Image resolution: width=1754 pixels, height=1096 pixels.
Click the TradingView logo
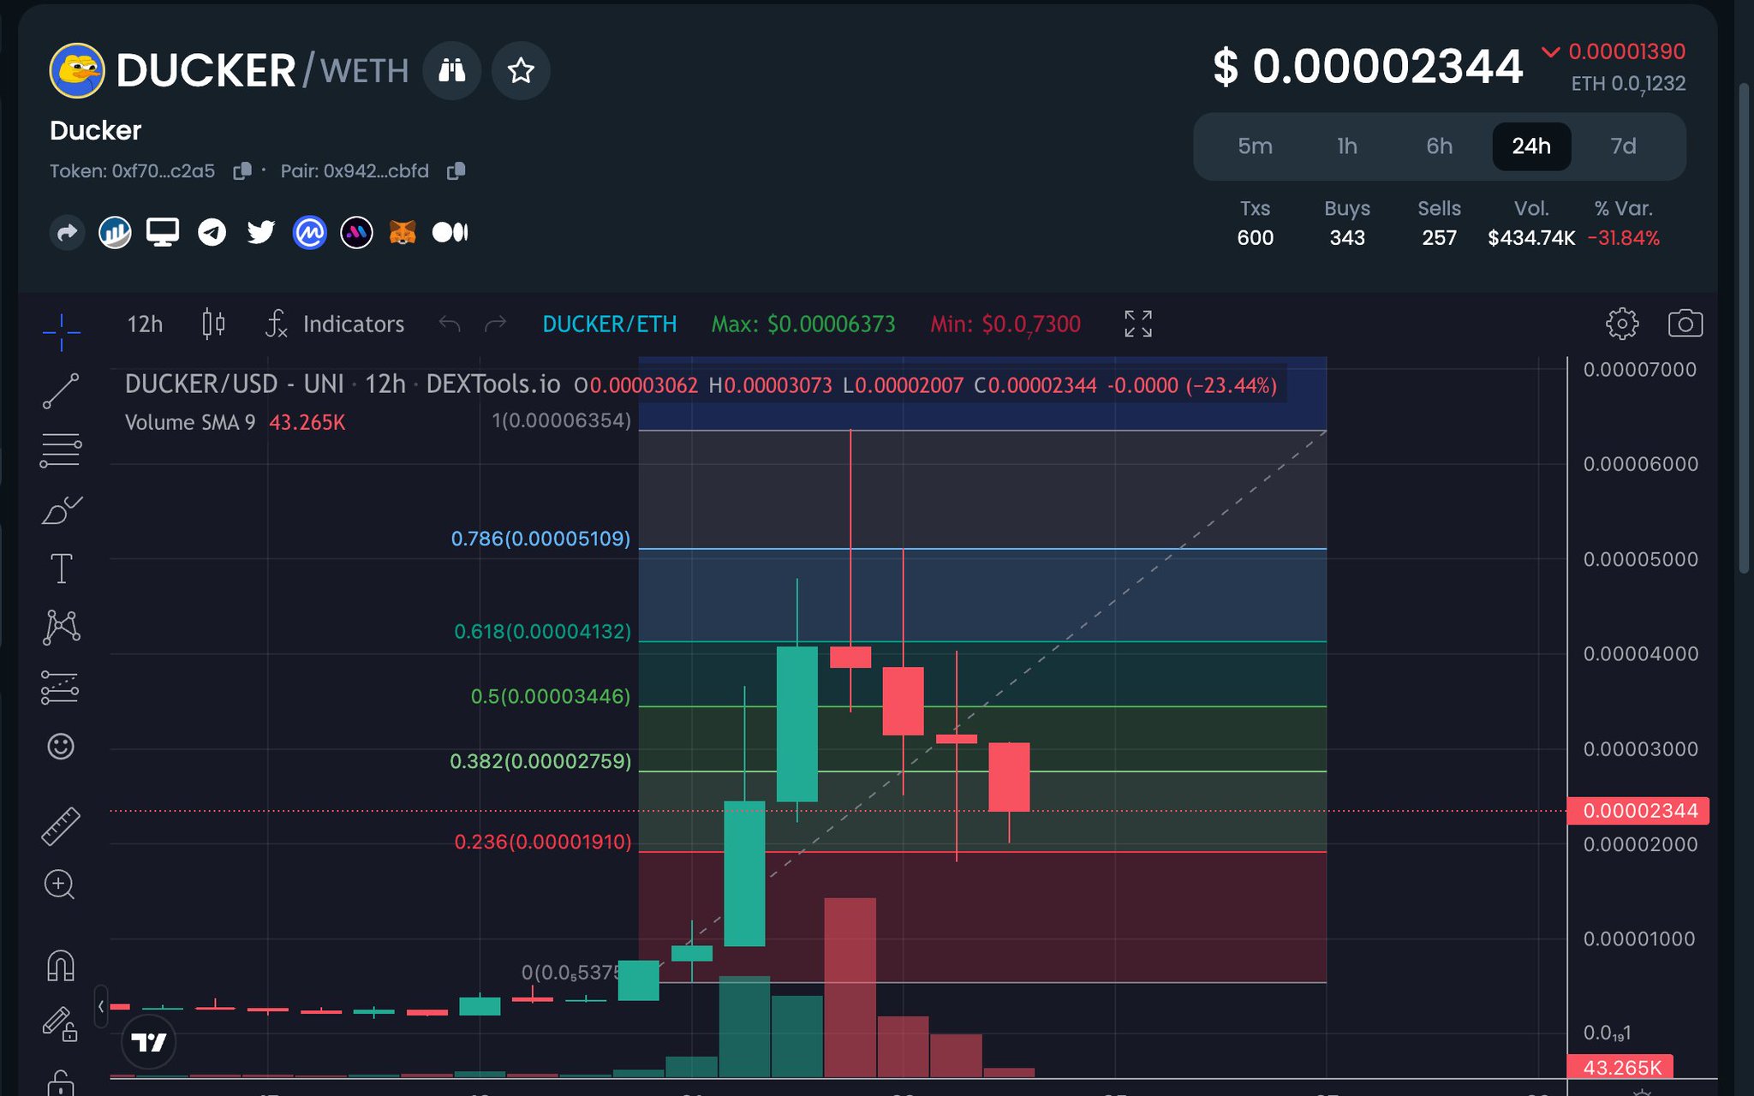pyautogui.click(x=150, y=1042)
